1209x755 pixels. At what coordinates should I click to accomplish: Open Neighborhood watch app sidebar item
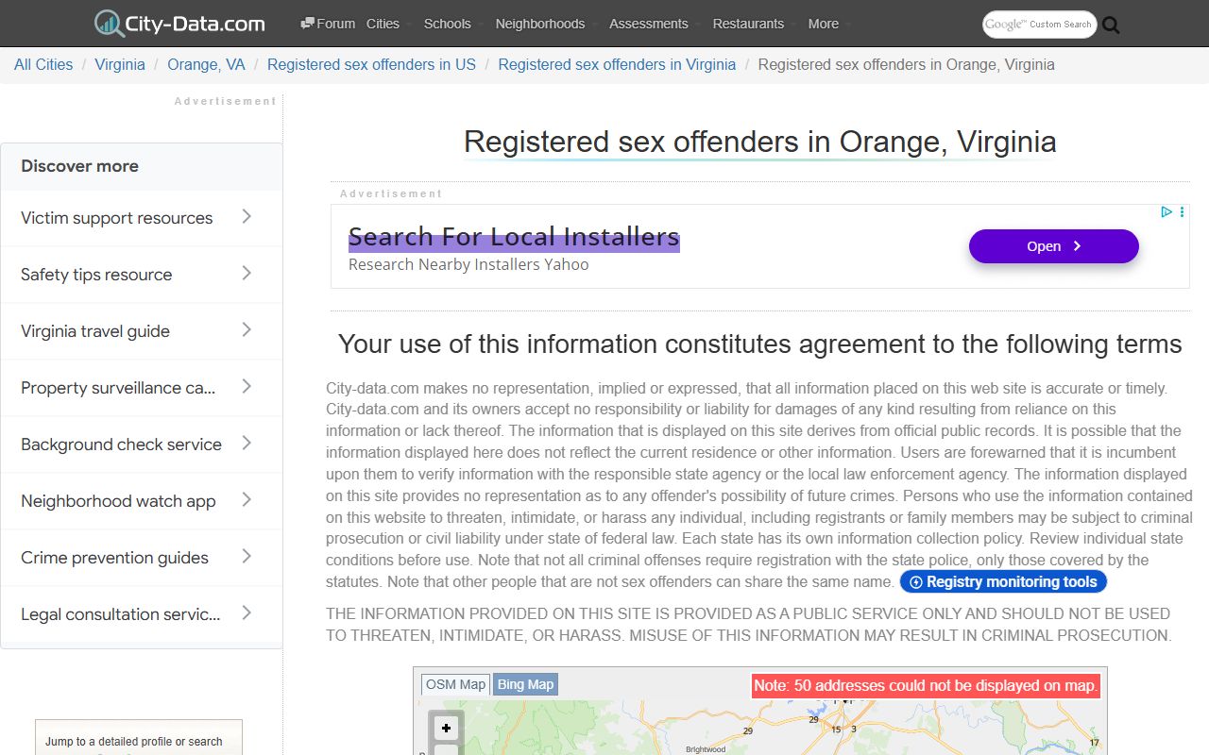click(x=142, y=501)
